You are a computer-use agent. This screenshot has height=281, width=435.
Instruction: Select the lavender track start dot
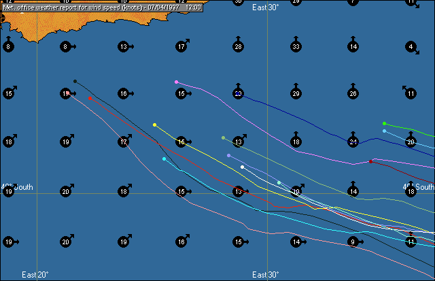point(228,156)
